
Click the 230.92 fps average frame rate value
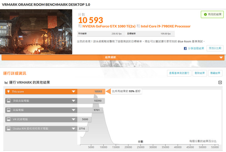coord(116,34)
